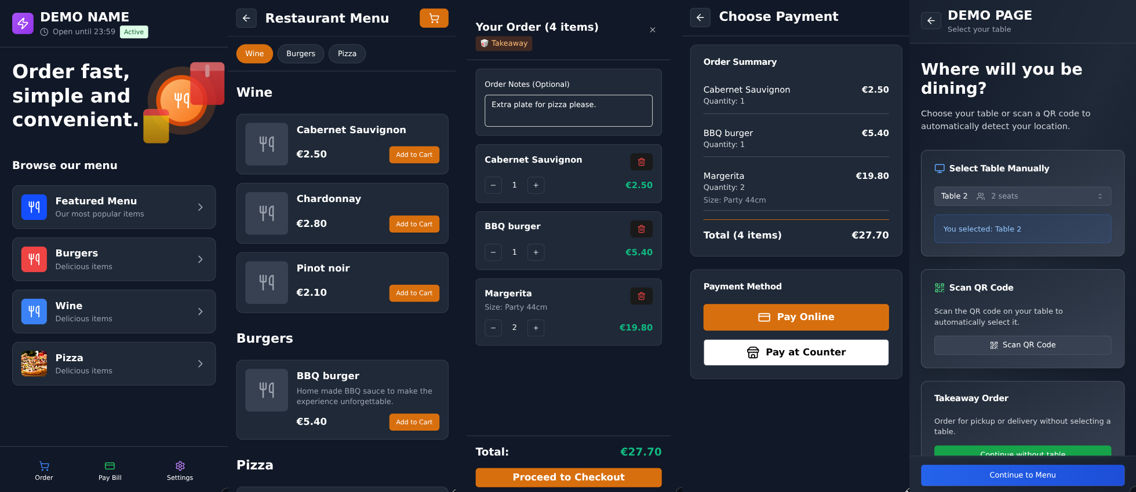
Task: Click the 'Active' status badge
Action: coord(134,32)
